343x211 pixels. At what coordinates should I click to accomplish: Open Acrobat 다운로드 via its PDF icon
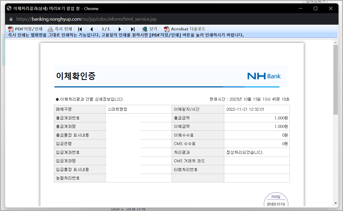pos(166,29)
